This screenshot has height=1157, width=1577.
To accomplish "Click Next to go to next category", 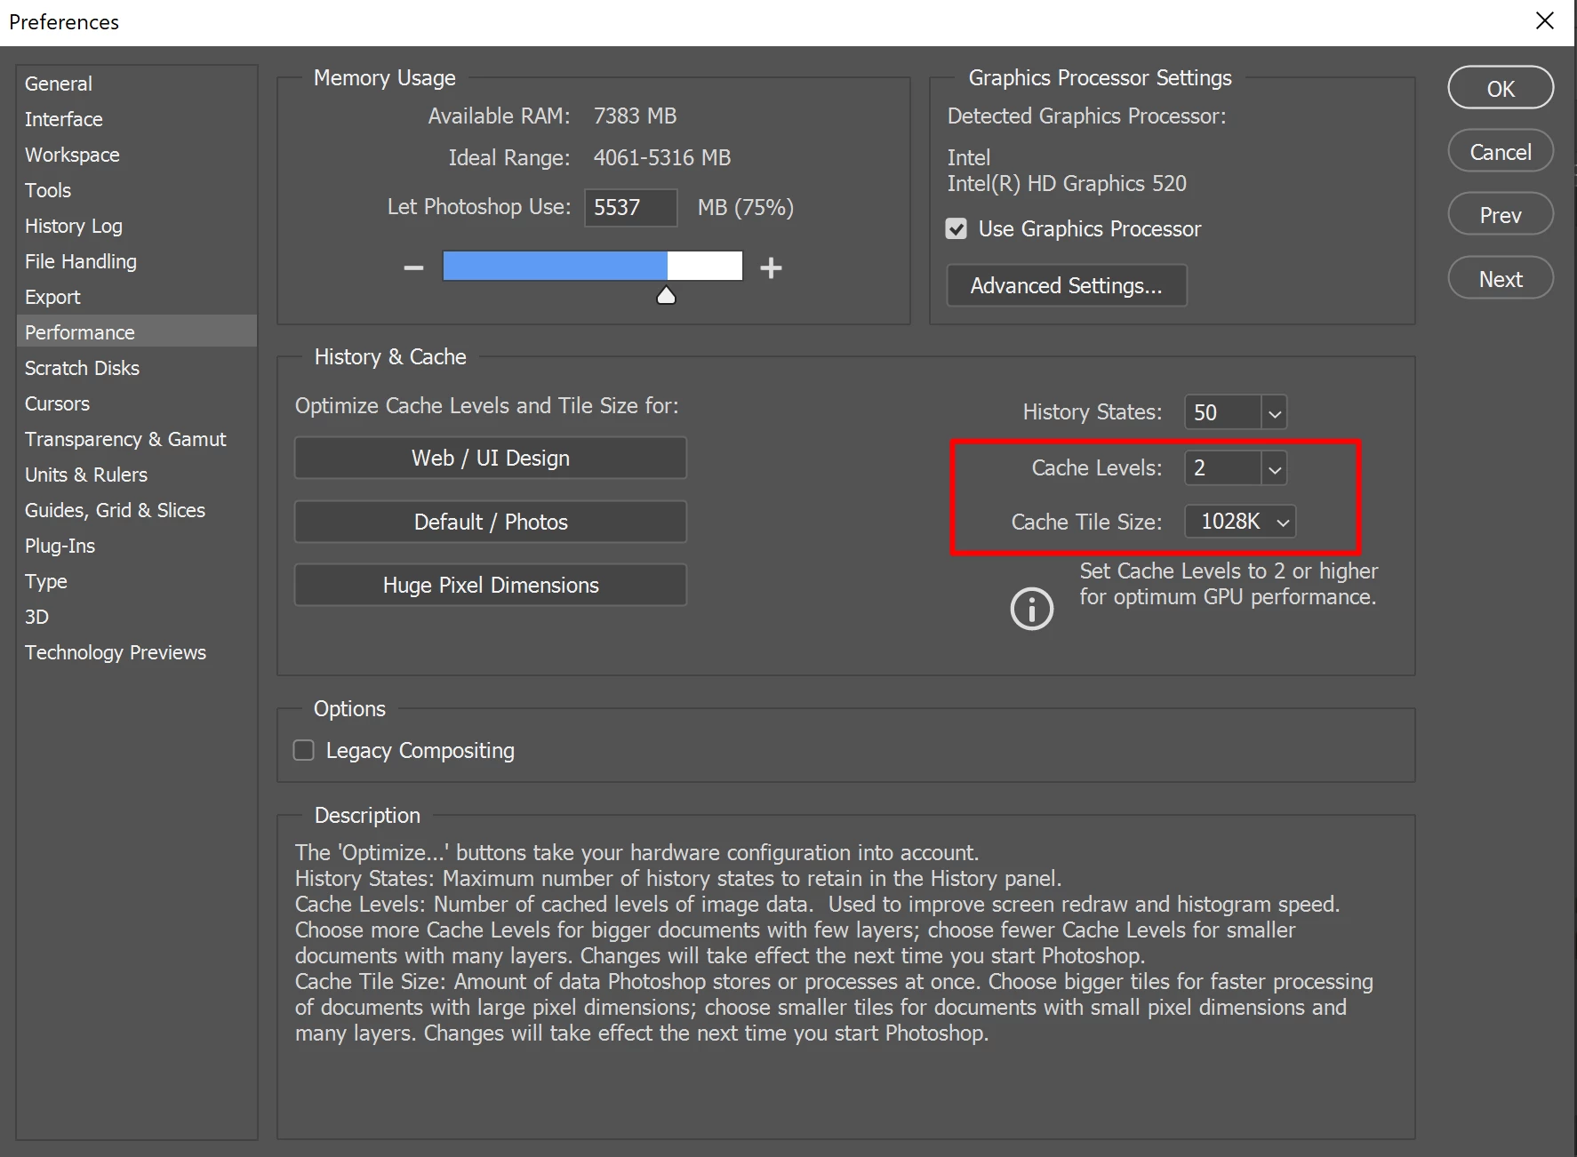I will (x=1501, y=279).
